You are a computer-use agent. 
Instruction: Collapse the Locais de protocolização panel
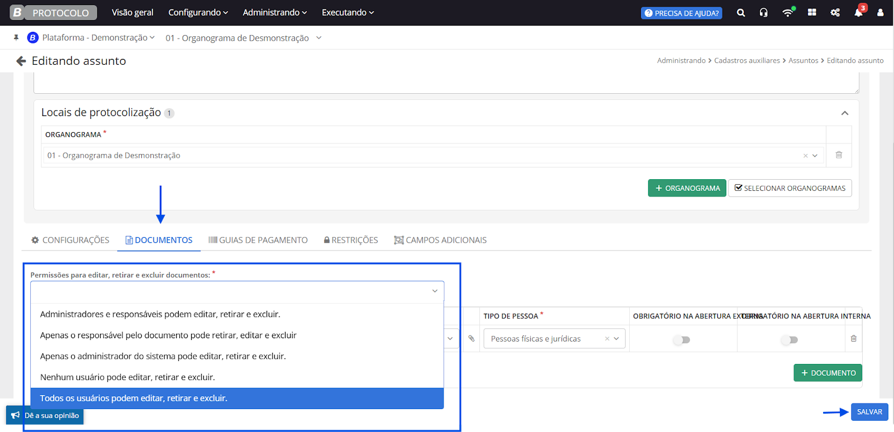coord(845,113)
